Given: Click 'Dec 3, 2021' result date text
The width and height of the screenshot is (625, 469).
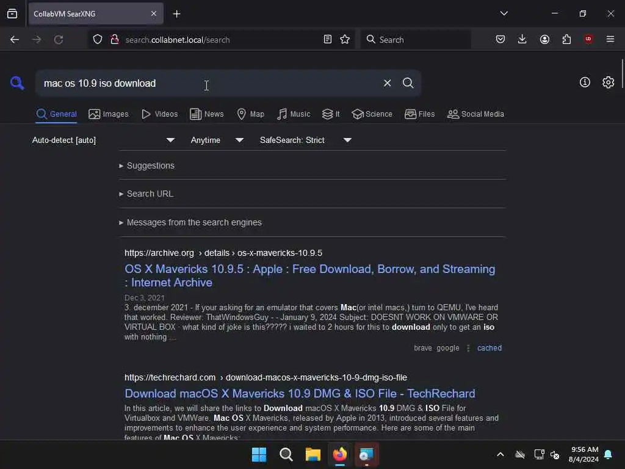Looking at the screenshot, I should coord(144,297).
